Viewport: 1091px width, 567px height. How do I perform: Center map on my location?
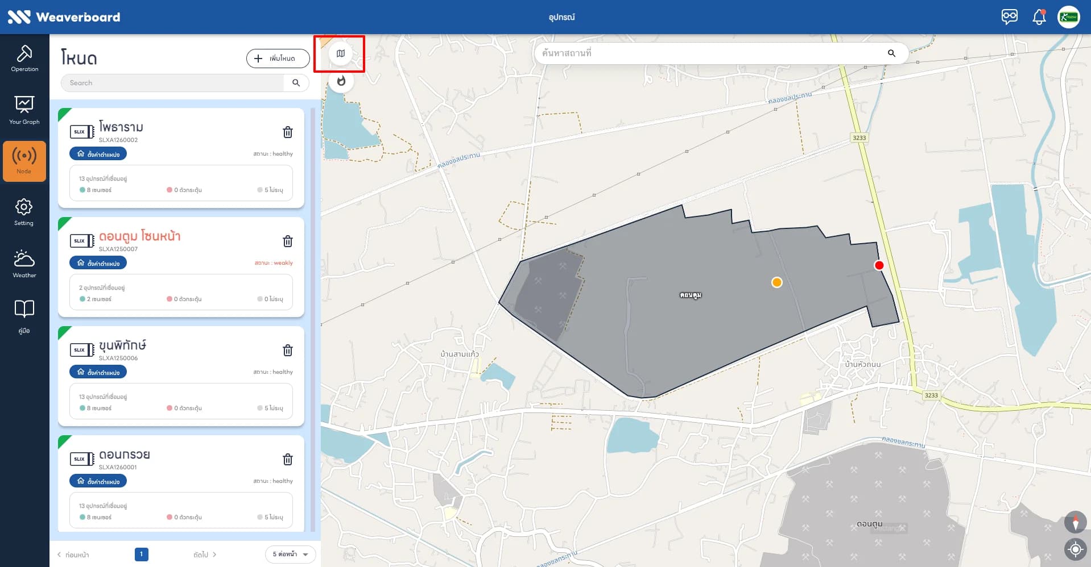tap(1075, 549)
